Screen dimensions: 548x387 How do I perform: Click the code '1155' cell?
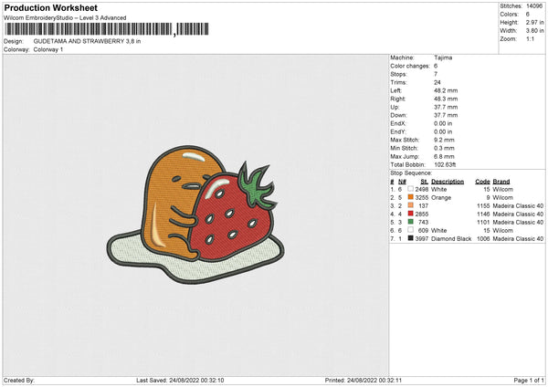click(483, 205)
